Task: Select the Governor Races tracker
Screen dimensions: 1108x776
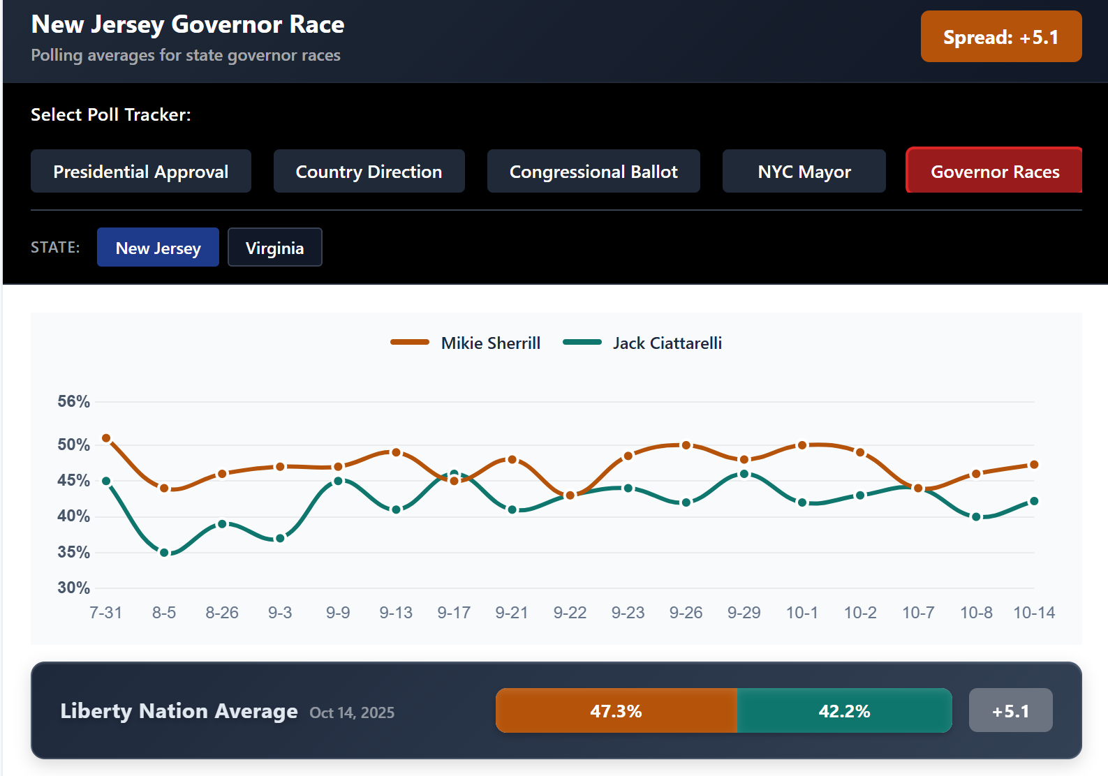Action: 994,172
